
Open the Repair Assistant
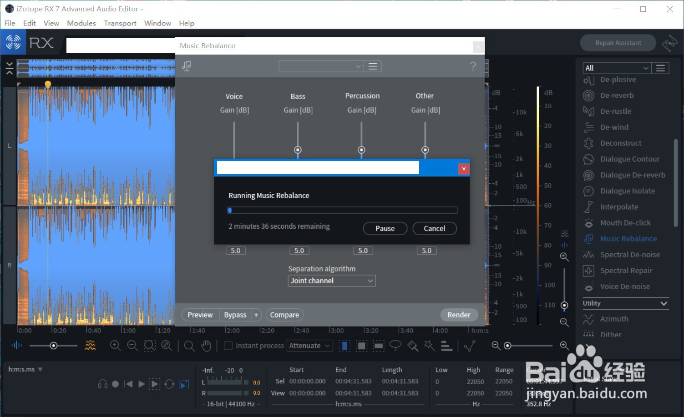point(618,43)
